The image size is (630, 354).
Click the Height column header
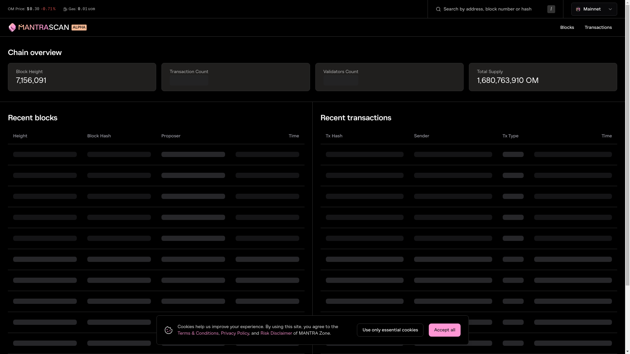(20, 136)
